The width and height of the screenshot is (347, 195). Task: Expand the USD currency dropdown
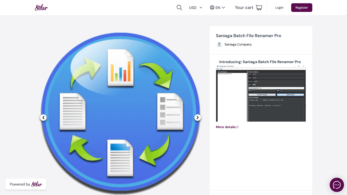(x=196, y=8)
